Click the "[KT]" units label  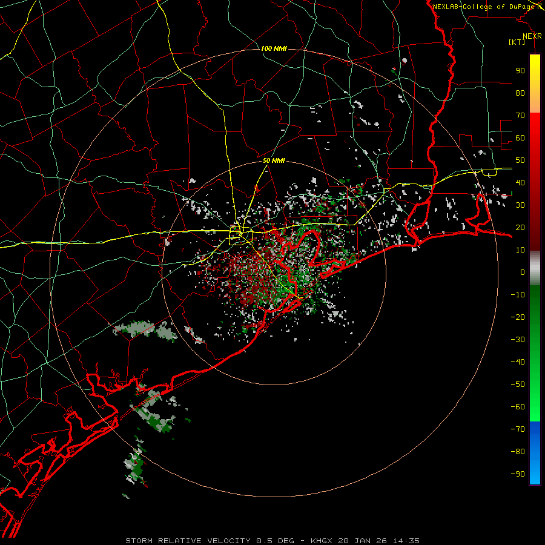(517, 42)
